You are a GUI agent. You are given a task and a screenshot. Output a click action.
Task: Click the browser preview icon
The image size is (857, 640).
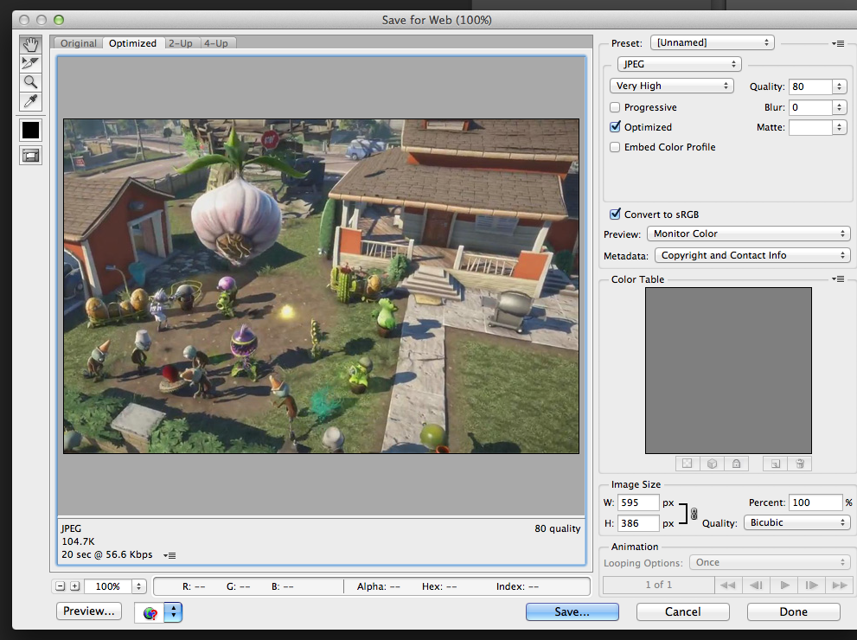coord(150,613)
